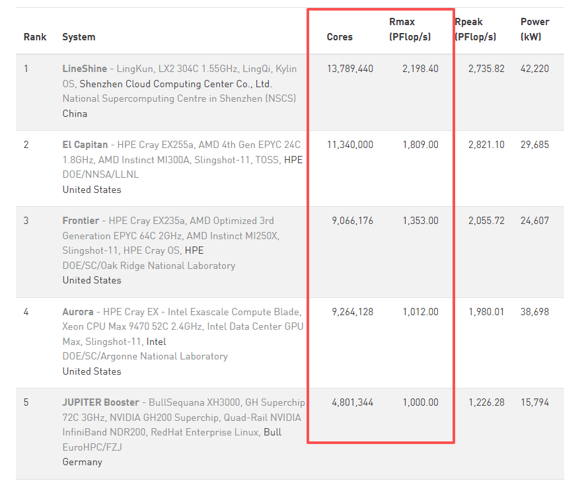The width and height of the screenshot is (584, 485).
Task: Select the Cores column header
Action: coord(340,37)
